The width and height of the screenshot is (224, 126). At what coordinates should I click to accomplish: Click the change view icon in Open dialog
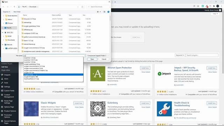point(98,12)
